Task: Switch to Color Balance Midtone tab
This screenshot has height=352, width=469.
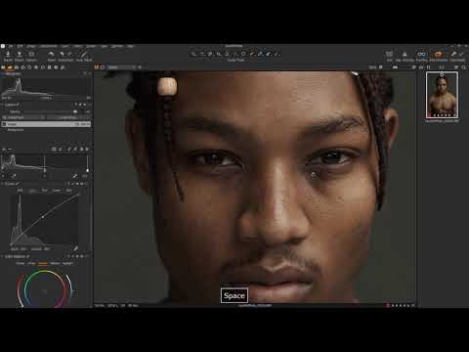Action: pos(55,263)
